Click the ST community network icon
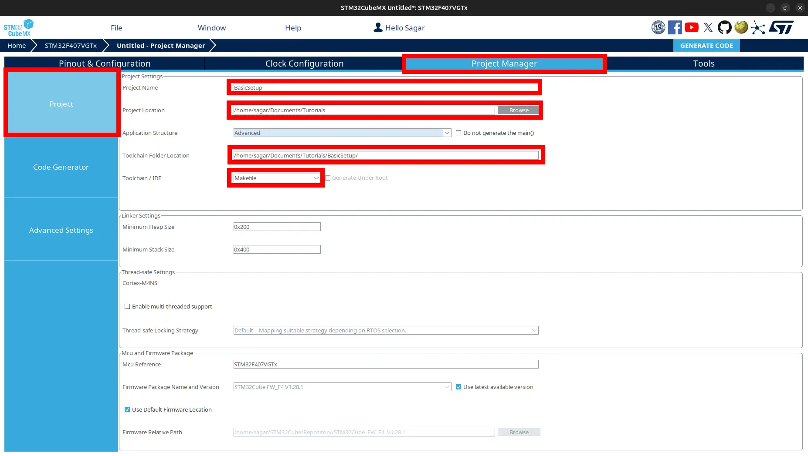The image size is (808, 456). click(x=758, y=28)
